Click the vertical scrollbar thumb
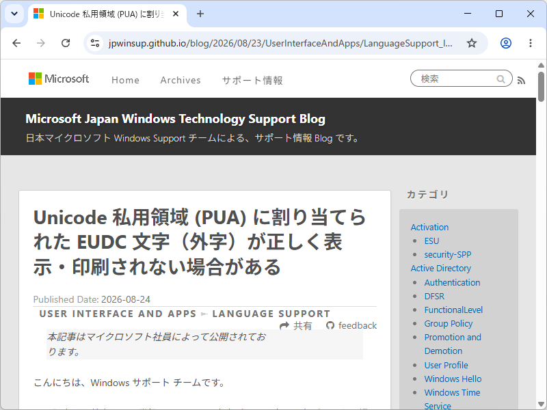The width and height of the screenshot is (547, 410). pyautogui.click(x=541, y=87)
